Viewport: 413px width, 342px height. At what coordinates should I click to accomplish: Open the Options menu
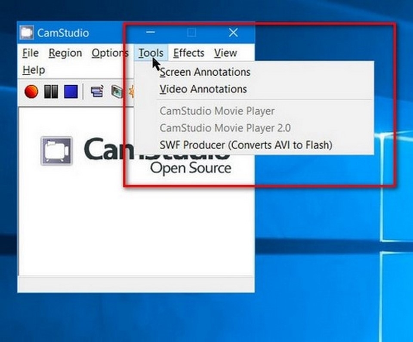(x=110, y=53)
